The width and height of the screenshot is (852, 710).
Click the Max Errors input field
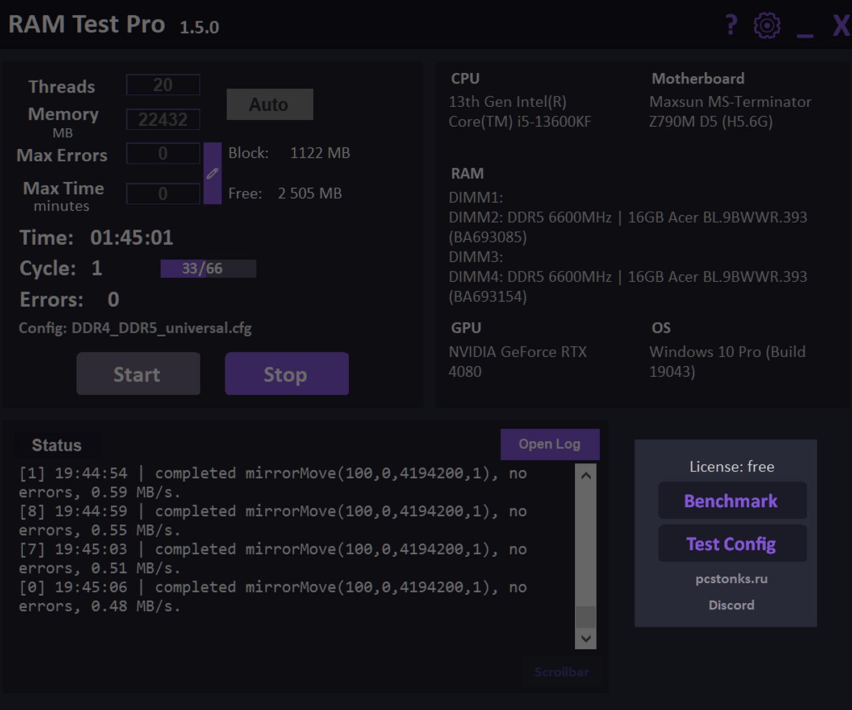(163, 153)
